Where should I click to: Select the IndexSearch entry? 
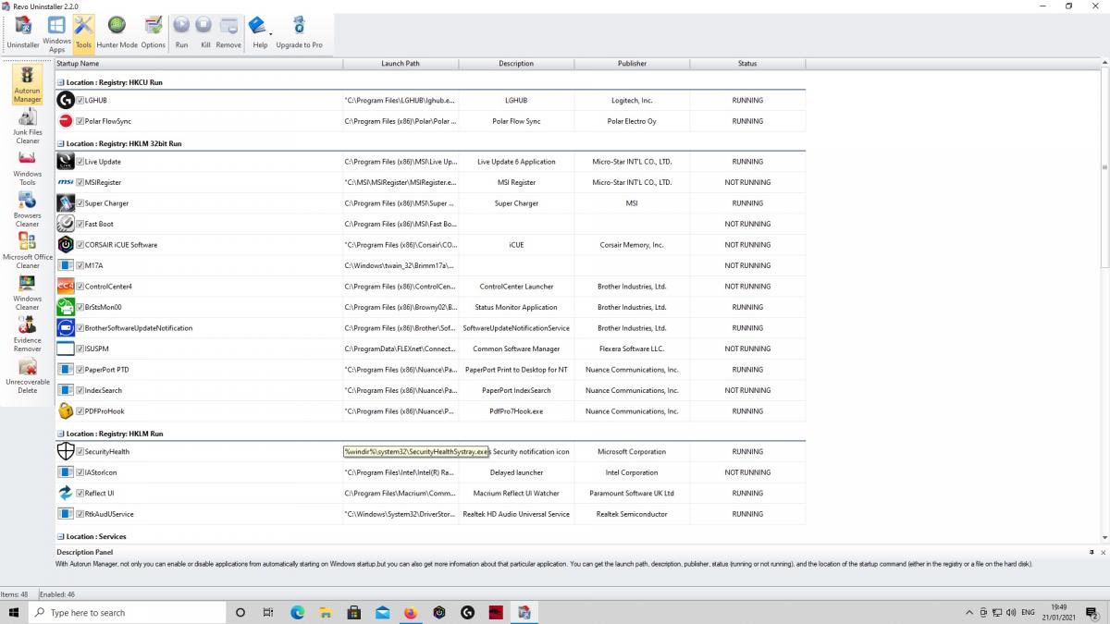click(430, 391)
